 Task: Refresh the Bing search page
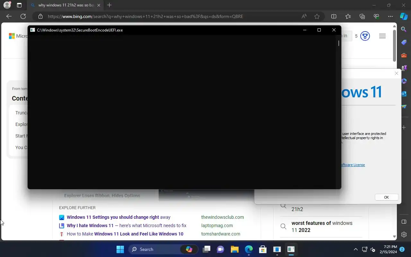(x=23, y=16)
